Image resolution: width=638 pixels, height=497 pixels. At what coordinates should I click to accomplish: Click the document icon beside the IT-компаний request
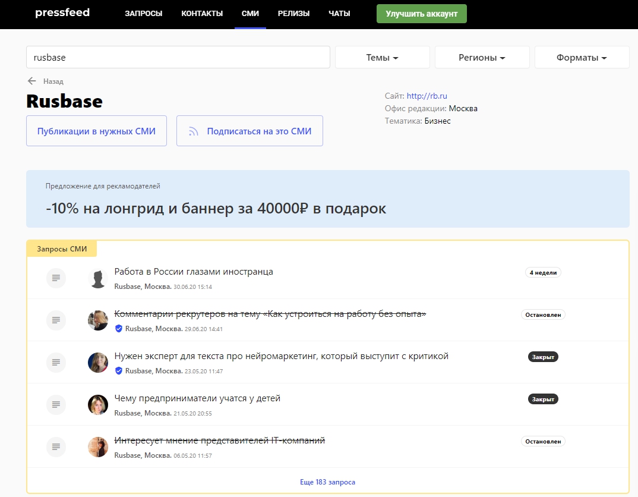click(56, 446)
